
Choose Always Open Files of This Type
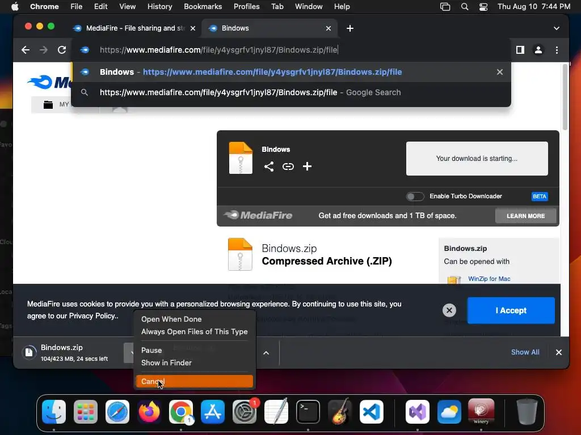[x=195, y=332]
